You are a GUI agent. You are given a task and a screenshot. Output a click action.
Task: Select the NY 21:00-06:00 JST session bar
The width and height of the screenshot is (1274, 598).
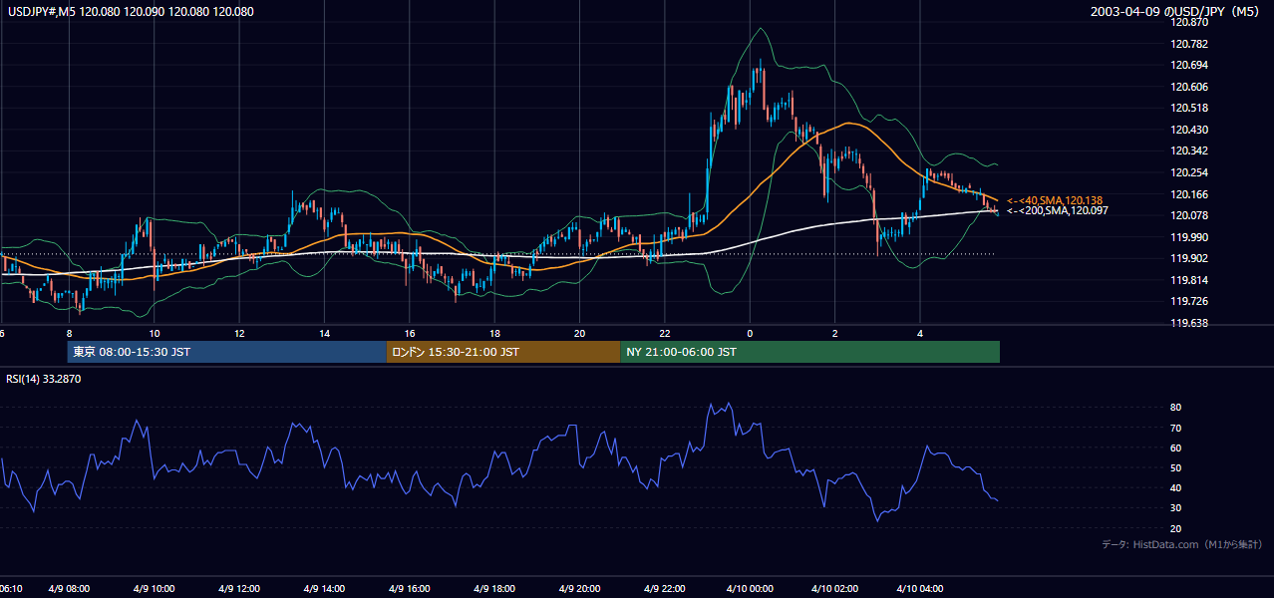coord(809,352)
